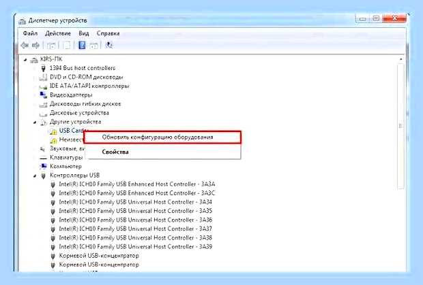423x285 pixels.
Task: Click the Клавиатуры keyboard icon
Action: point(43,158)
